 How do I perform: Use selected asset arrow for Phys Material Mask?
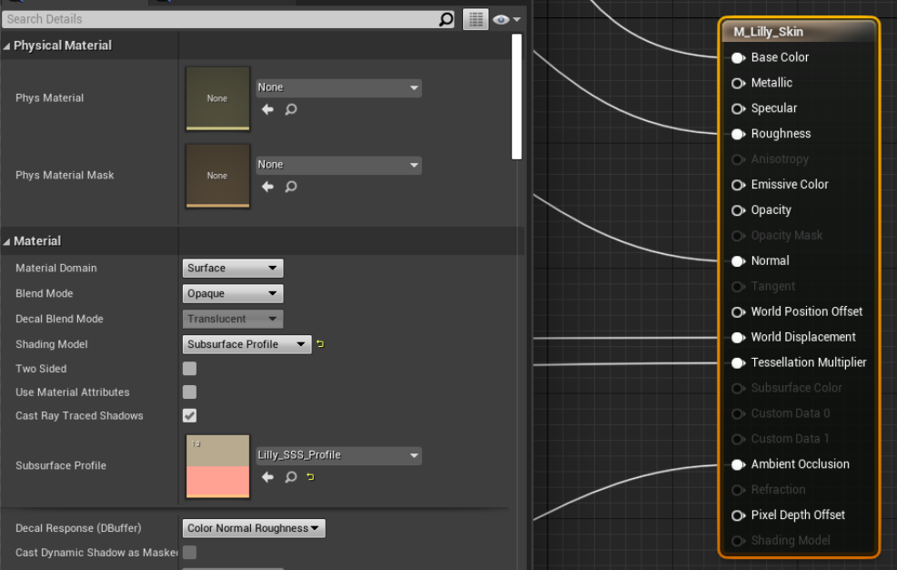click(x=267, y=187)
